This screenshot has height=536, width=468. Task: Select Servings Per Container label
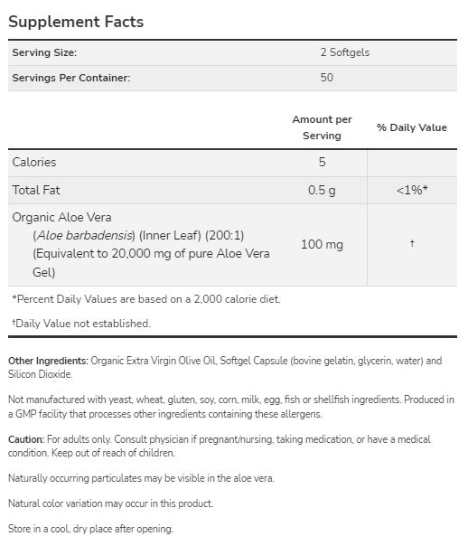[x=71, y=78]
